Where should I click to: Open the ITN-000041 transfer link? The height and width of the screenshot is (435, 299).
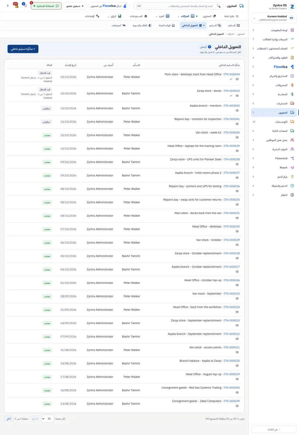pos(232,119)
